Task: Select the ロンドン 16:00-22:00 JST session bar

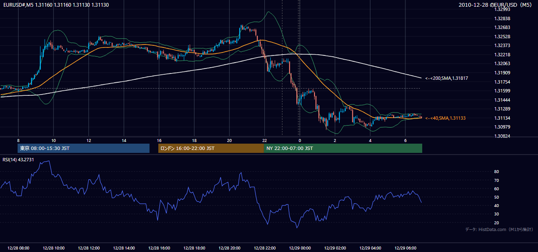Action: pyautogui.click(x=211, y=148)
